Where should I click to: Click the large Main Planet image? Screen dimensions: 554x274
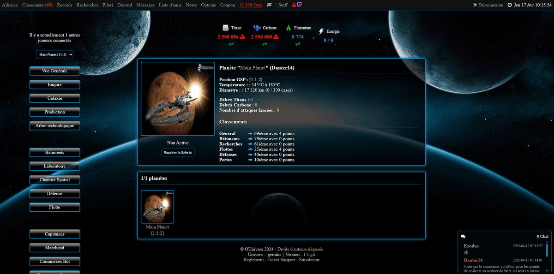pyautogui.click(x=178, y=99)
